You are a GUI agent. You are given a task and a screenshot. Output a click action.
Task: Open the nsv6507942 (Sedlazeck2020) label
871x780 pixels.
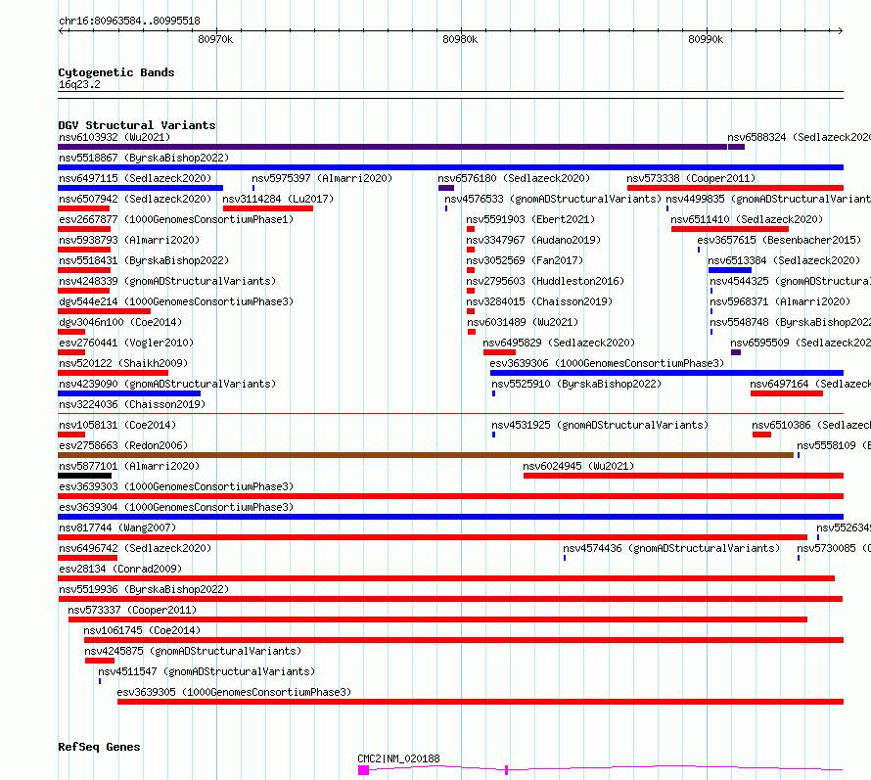tap(135, 199)
